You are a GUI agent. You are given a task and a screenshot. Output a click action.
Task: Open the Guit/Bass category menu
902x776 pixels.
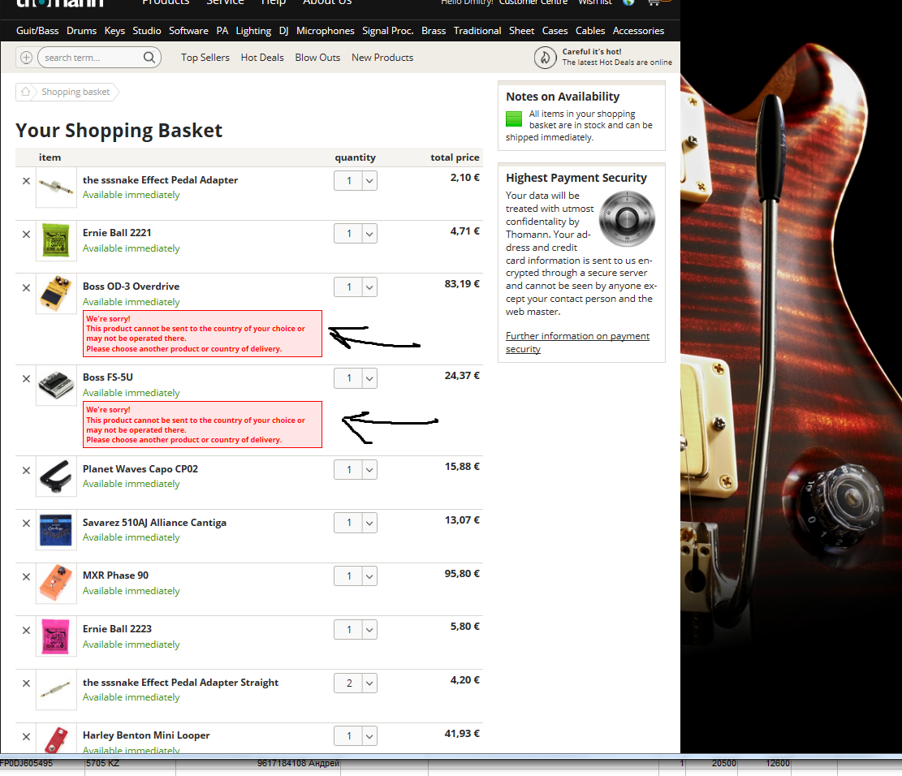37,31
